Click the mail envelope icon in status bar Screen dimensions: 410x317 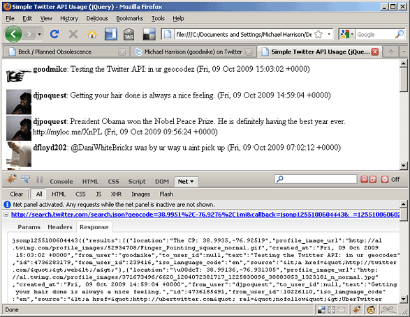point(342,310)
